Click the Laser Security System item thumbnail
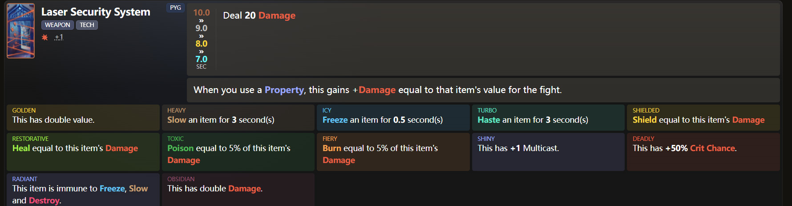Image resolution: width=792 pixels, height=206 pixels. (20, 31)
